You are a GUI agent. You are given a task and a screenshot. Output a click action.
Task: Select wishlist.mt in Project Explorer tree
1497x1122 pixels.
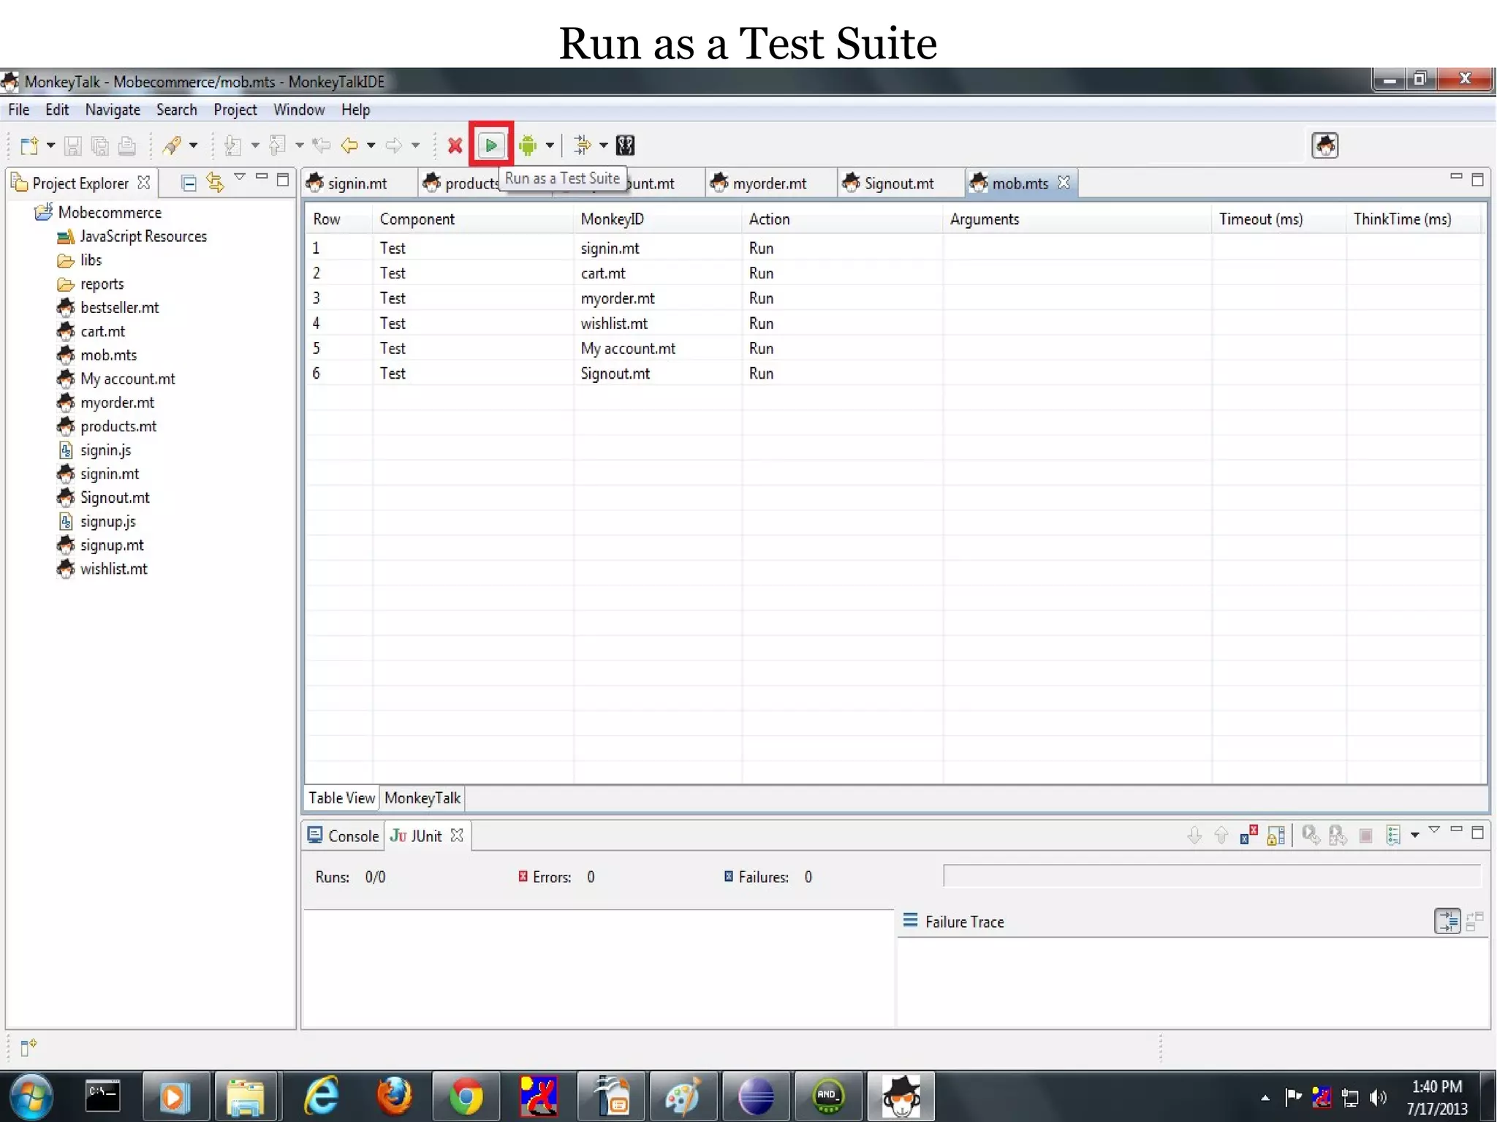(113, 569)
